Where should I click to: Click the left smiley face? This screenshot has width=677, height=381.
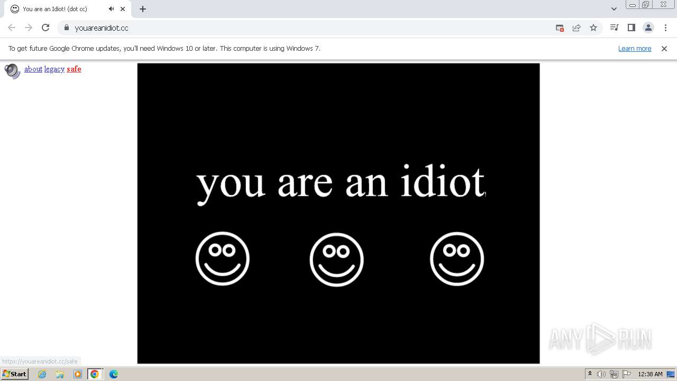pos(223,259)
